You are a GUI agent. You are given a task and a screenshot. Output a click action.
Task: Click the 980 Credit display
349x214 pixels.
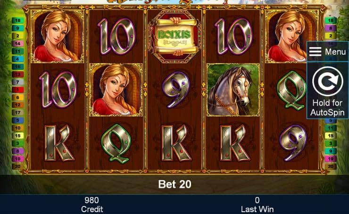(91, 205)
